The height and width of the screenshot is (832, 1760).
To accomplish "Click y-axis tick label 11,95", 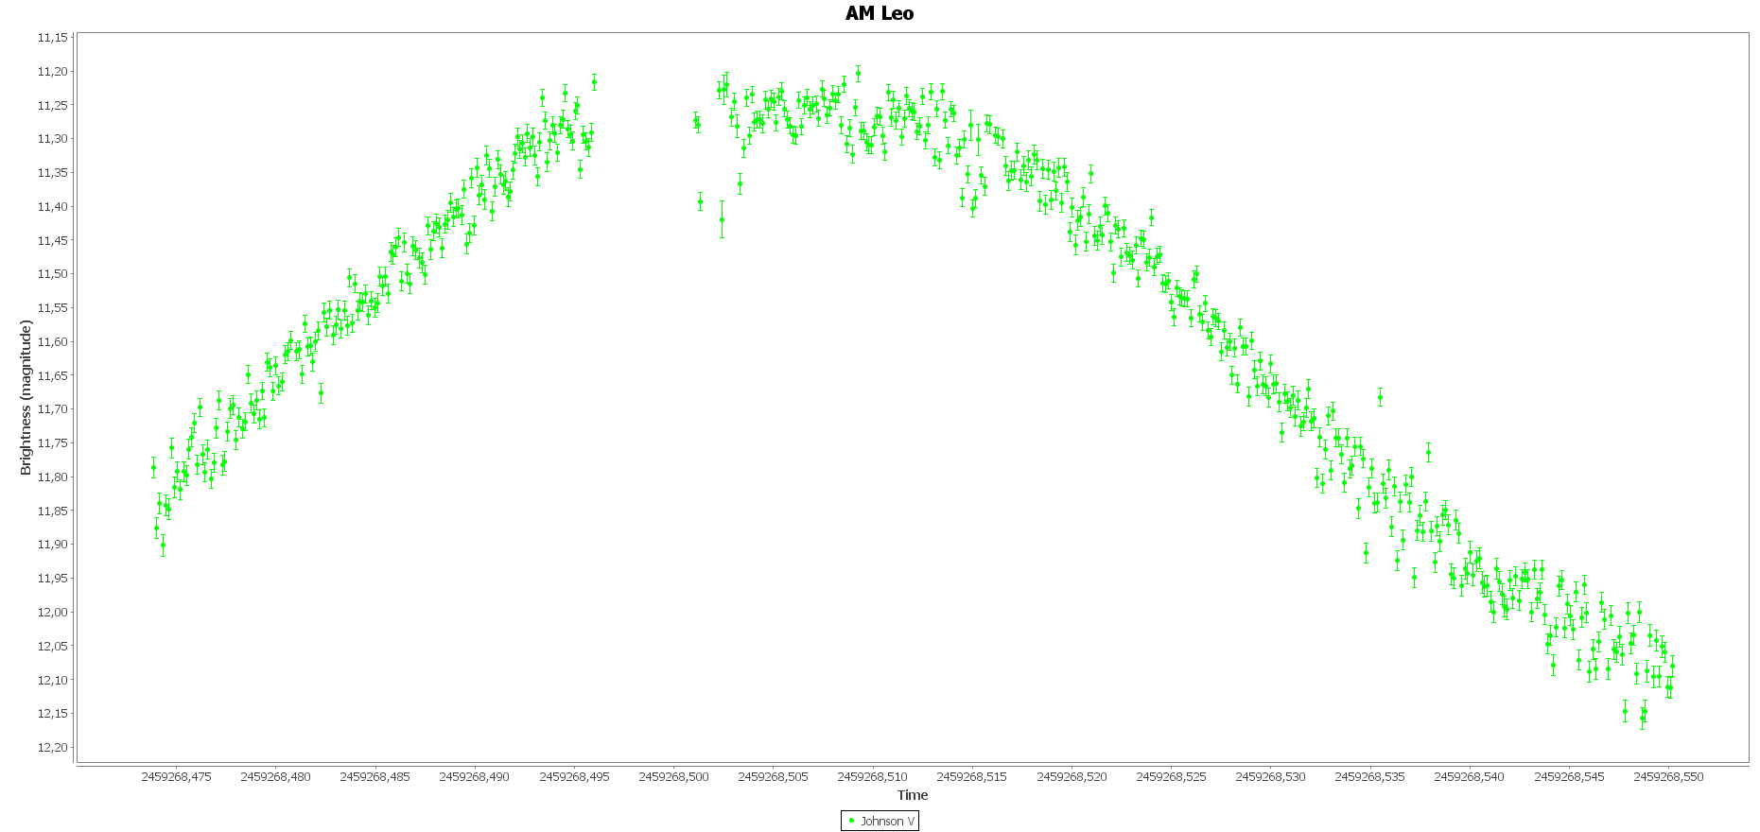I will point(53,579).
